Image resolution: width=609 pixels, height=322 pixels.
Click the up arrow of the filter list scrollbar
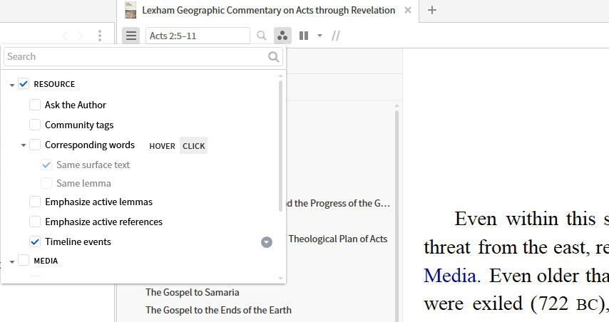tap(280, 76)
